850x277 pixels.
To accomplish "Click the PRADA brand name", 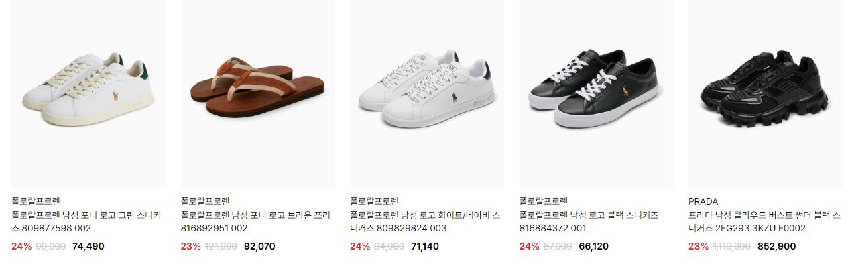I will tap(703, 201).
